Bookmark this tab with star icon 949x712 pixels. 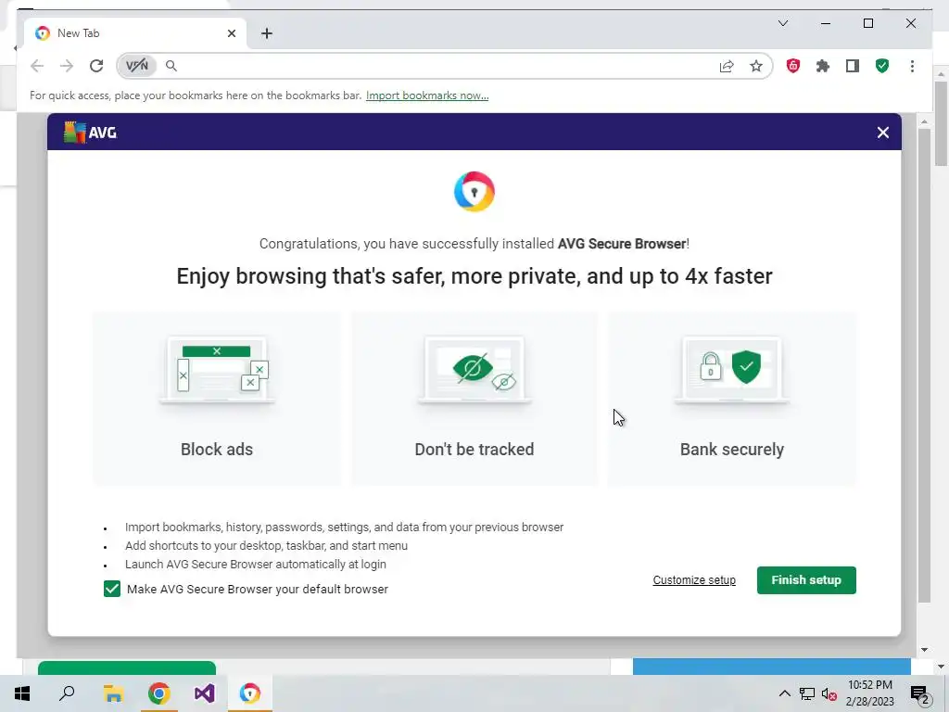[756, 66]
